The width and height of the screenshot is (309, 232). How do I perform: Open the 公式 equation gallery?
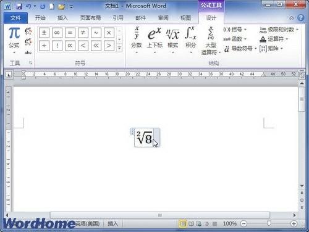(14, 40)
